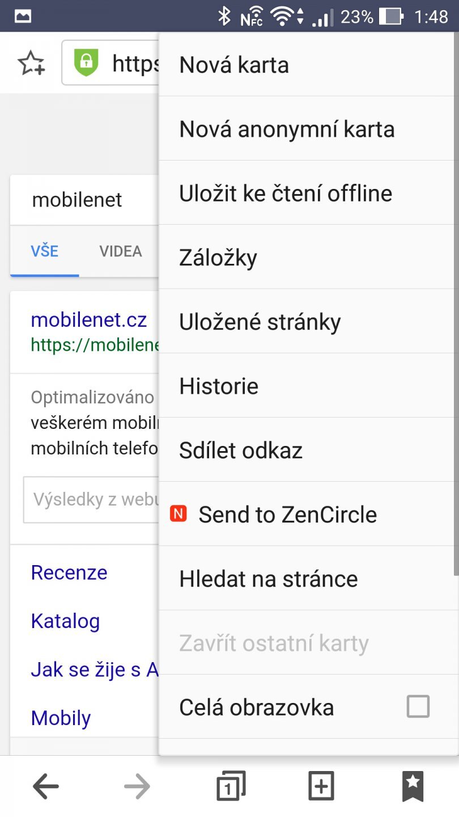Open Nová anonymní karta
459x817 pixels.
click(x=287, y=129)
